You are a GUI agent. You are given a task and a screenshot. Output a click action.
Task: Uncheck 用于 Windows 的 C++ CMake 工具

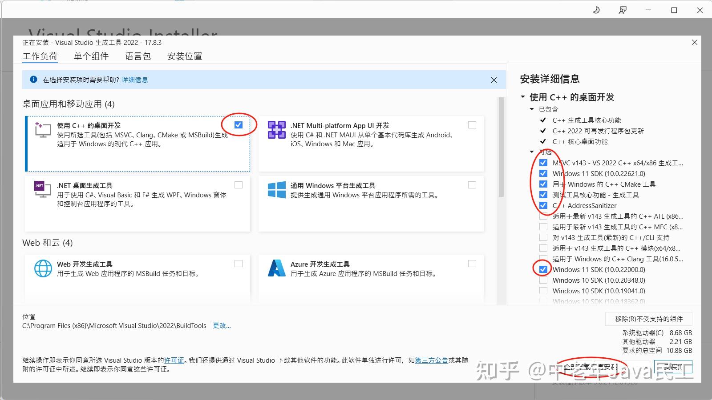pyautogui.click(x=543, y=184)
